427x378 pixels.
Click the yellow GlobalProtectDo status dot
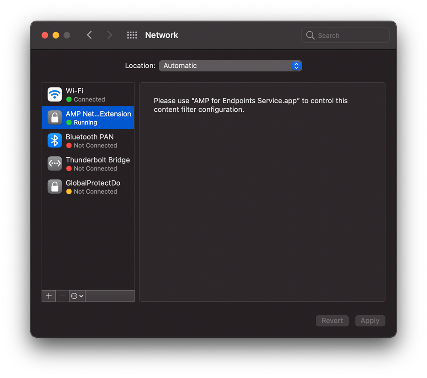coord(69,192)
